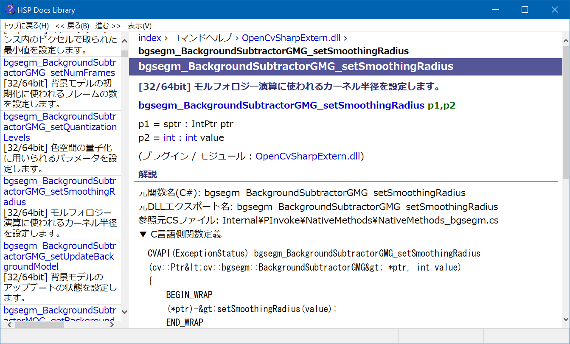Image resolution: width=570 pixels, height=344 pixels.
Task: Click the purple setSmoothingRadius heading banner
Action: tap(345, 67)
